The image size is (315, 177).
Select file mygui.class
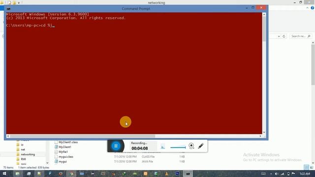tap(66, 157)
